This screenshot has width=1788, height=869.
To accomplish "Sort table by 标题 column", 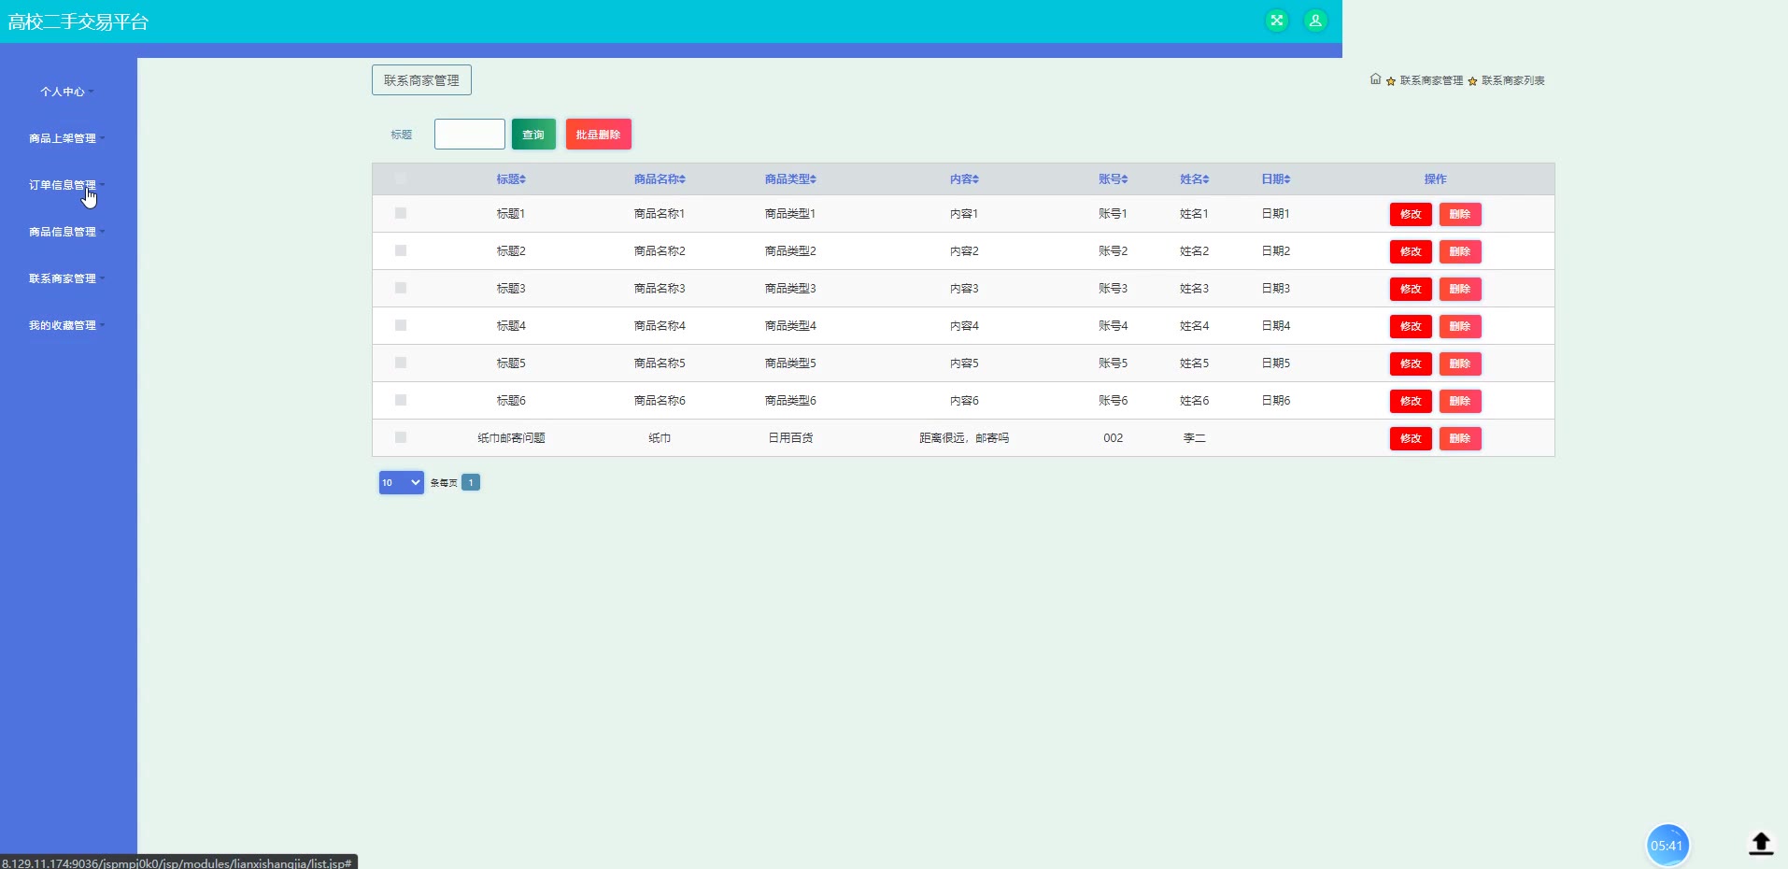I will pos(511,179).
